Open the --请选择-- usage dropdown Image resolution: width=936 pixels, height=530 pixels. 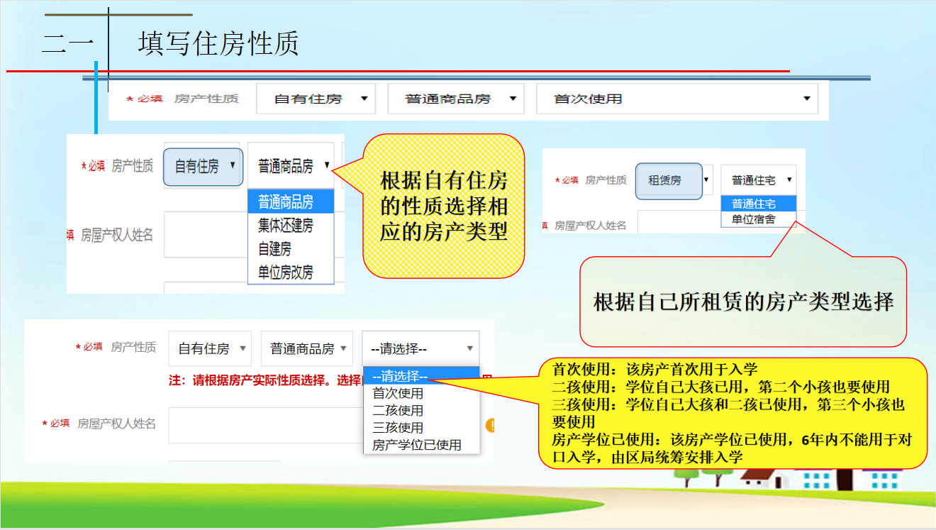[x=420, y=349]
